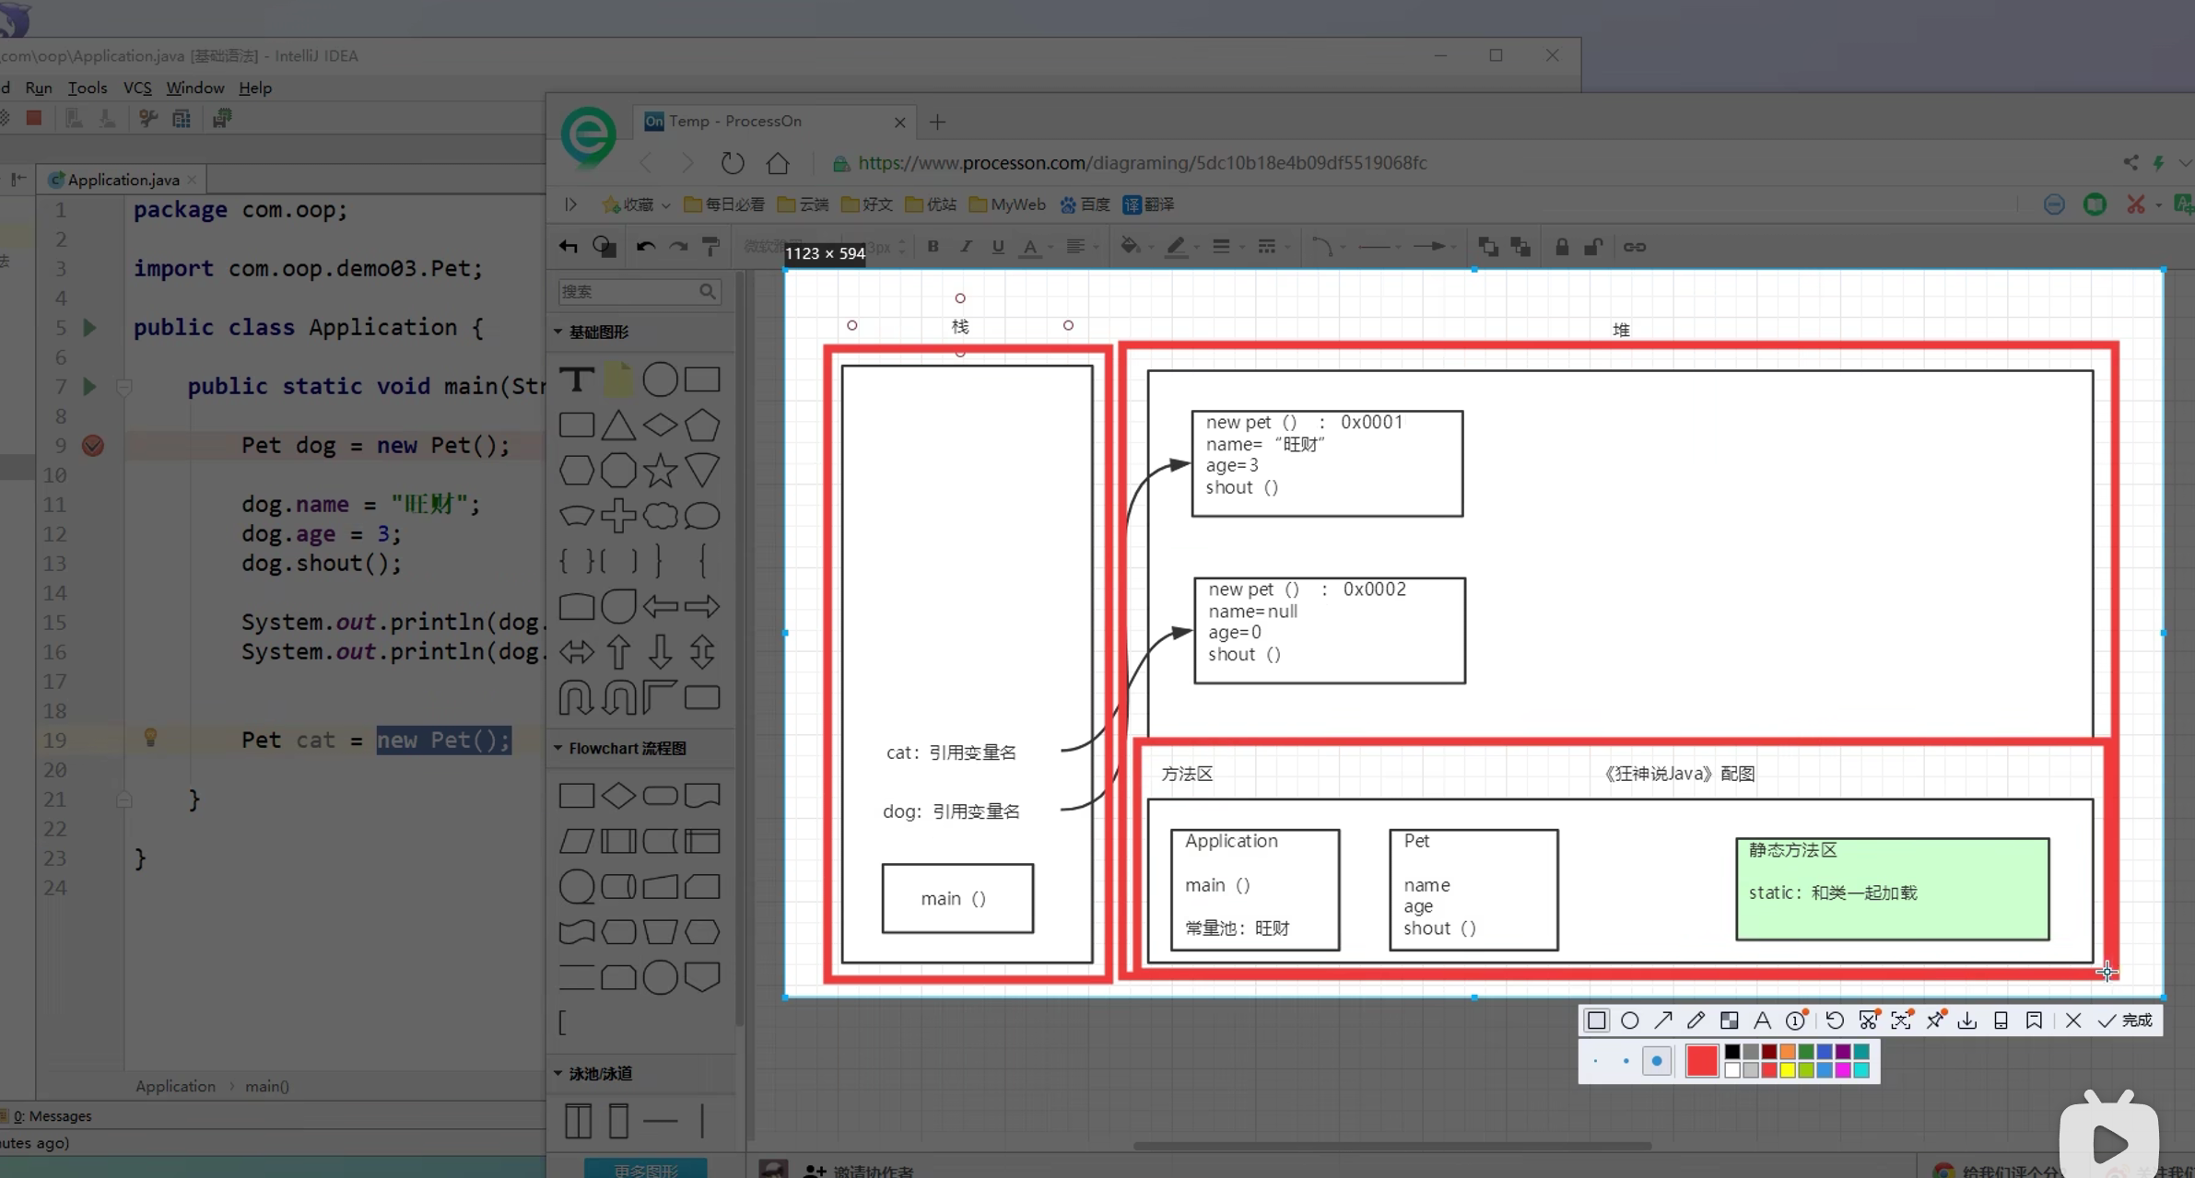Switch to the Application.java tab
The height and width of the screenshot is (1178, 2195).
[x=123, y=180]
